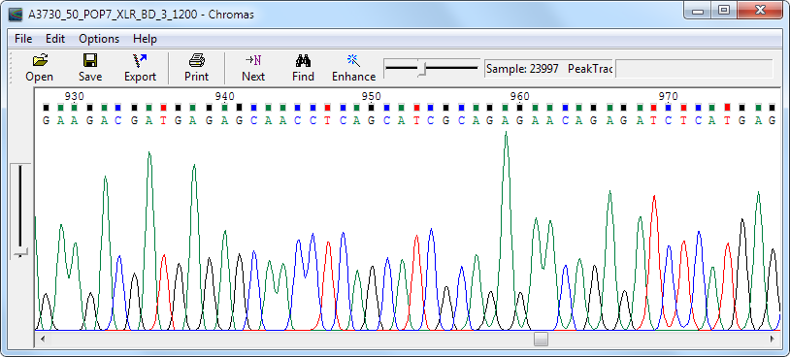This screenshot has width=790, height=357.
Task: Click the horizontal zoom slider handle
Action: (x=422, y=70)
